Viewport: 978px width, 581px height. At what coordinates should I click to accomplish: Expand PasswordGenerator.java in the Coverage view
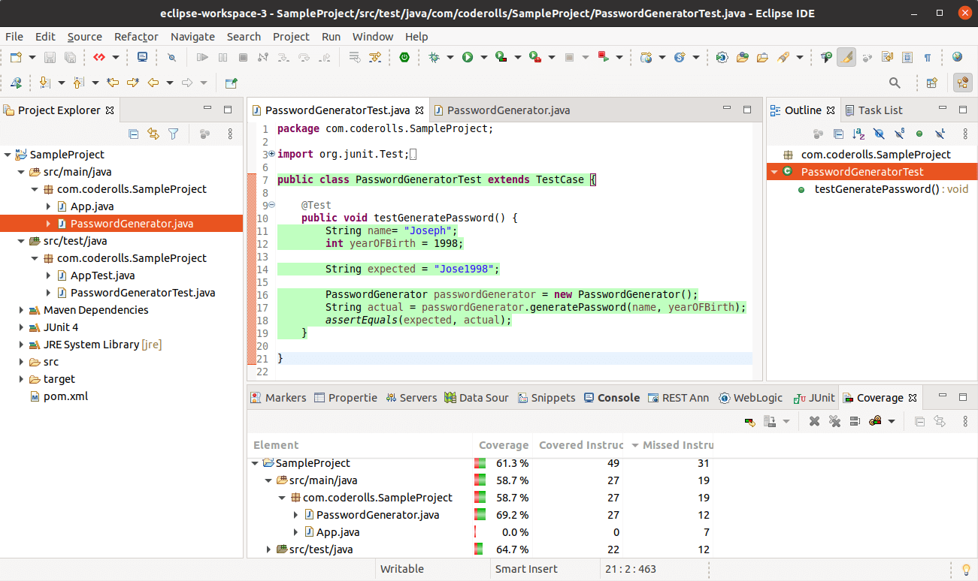[295, 514]
